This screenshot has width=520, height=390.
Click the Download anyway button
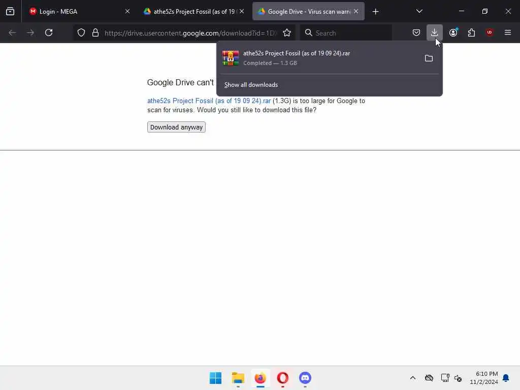tap(176, 127)
